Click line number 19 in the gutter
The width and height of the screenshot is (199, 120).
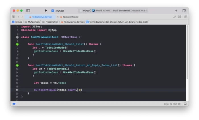pos(17,90)
